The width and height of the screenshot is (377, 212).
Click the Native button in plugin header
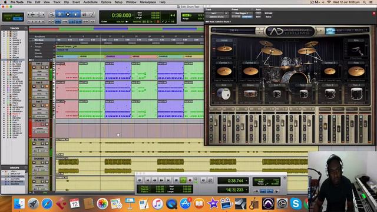(269, 17)
